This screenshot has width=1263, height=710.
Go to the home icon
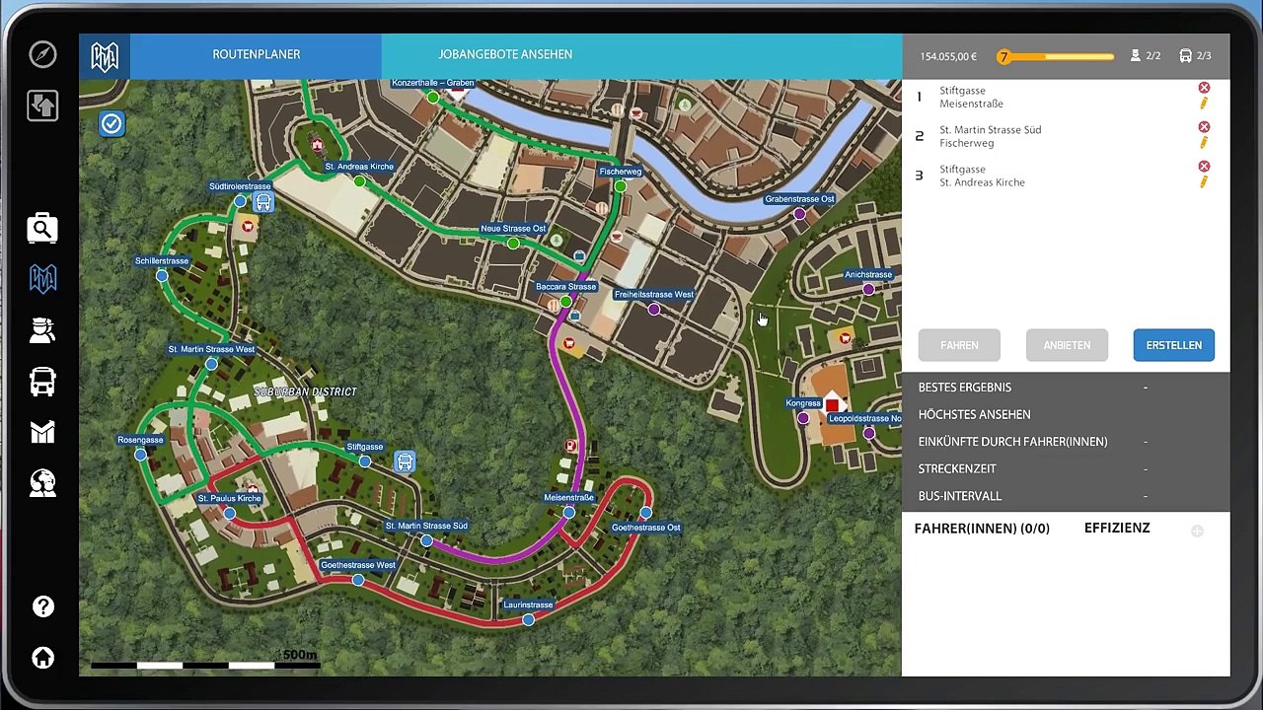click(42, 658)
